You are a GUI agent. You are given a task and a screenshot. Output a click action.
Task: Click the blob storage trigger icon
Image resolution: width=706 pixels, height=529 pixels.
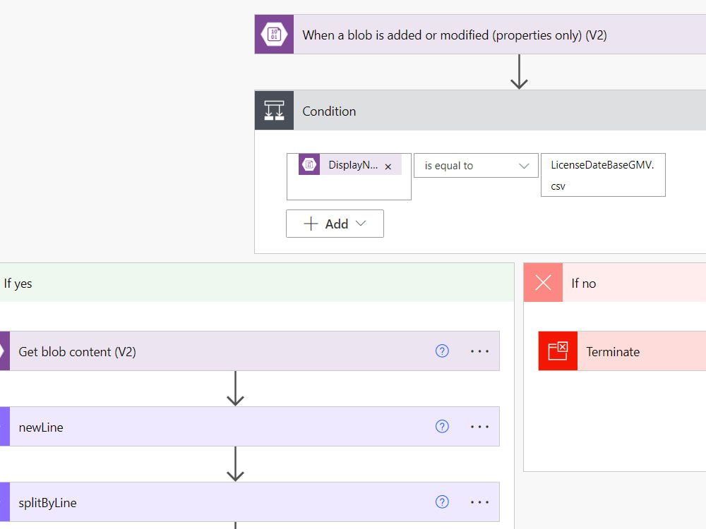pos(274,35)
